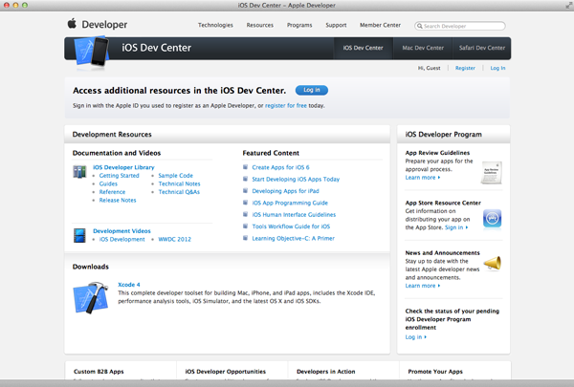Click the Search Developer input field
The height and width of the screenshot is (387, 574).
tap(460, 26)
